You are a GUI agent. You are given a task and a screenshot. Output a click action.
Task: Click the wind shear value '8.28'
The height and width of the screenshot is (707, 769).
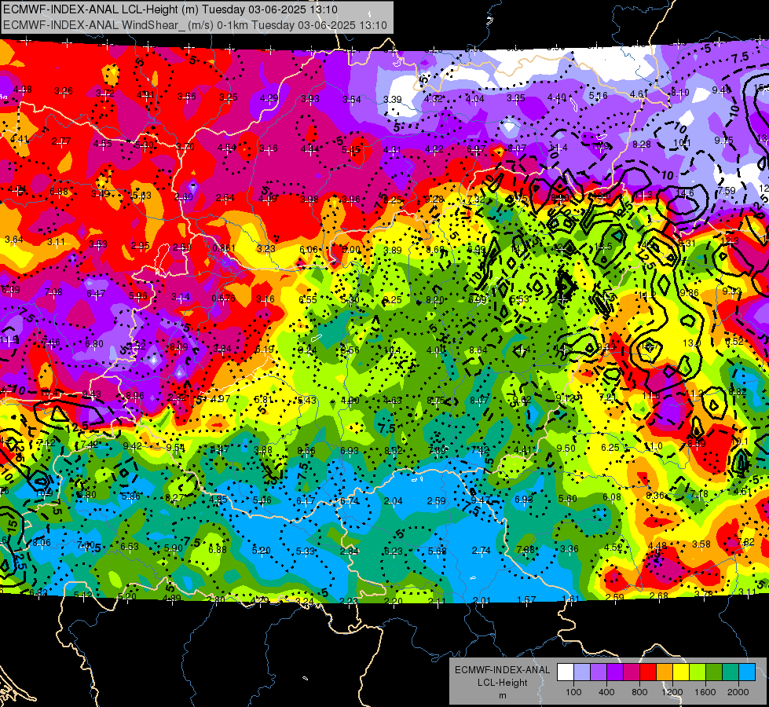coord(642,145)
